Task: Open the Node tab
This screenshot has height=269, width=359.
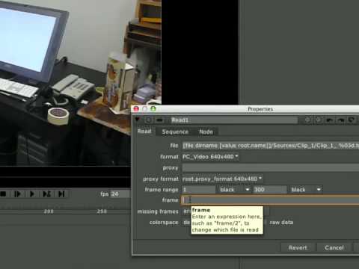Action: (x=206, y=132)
